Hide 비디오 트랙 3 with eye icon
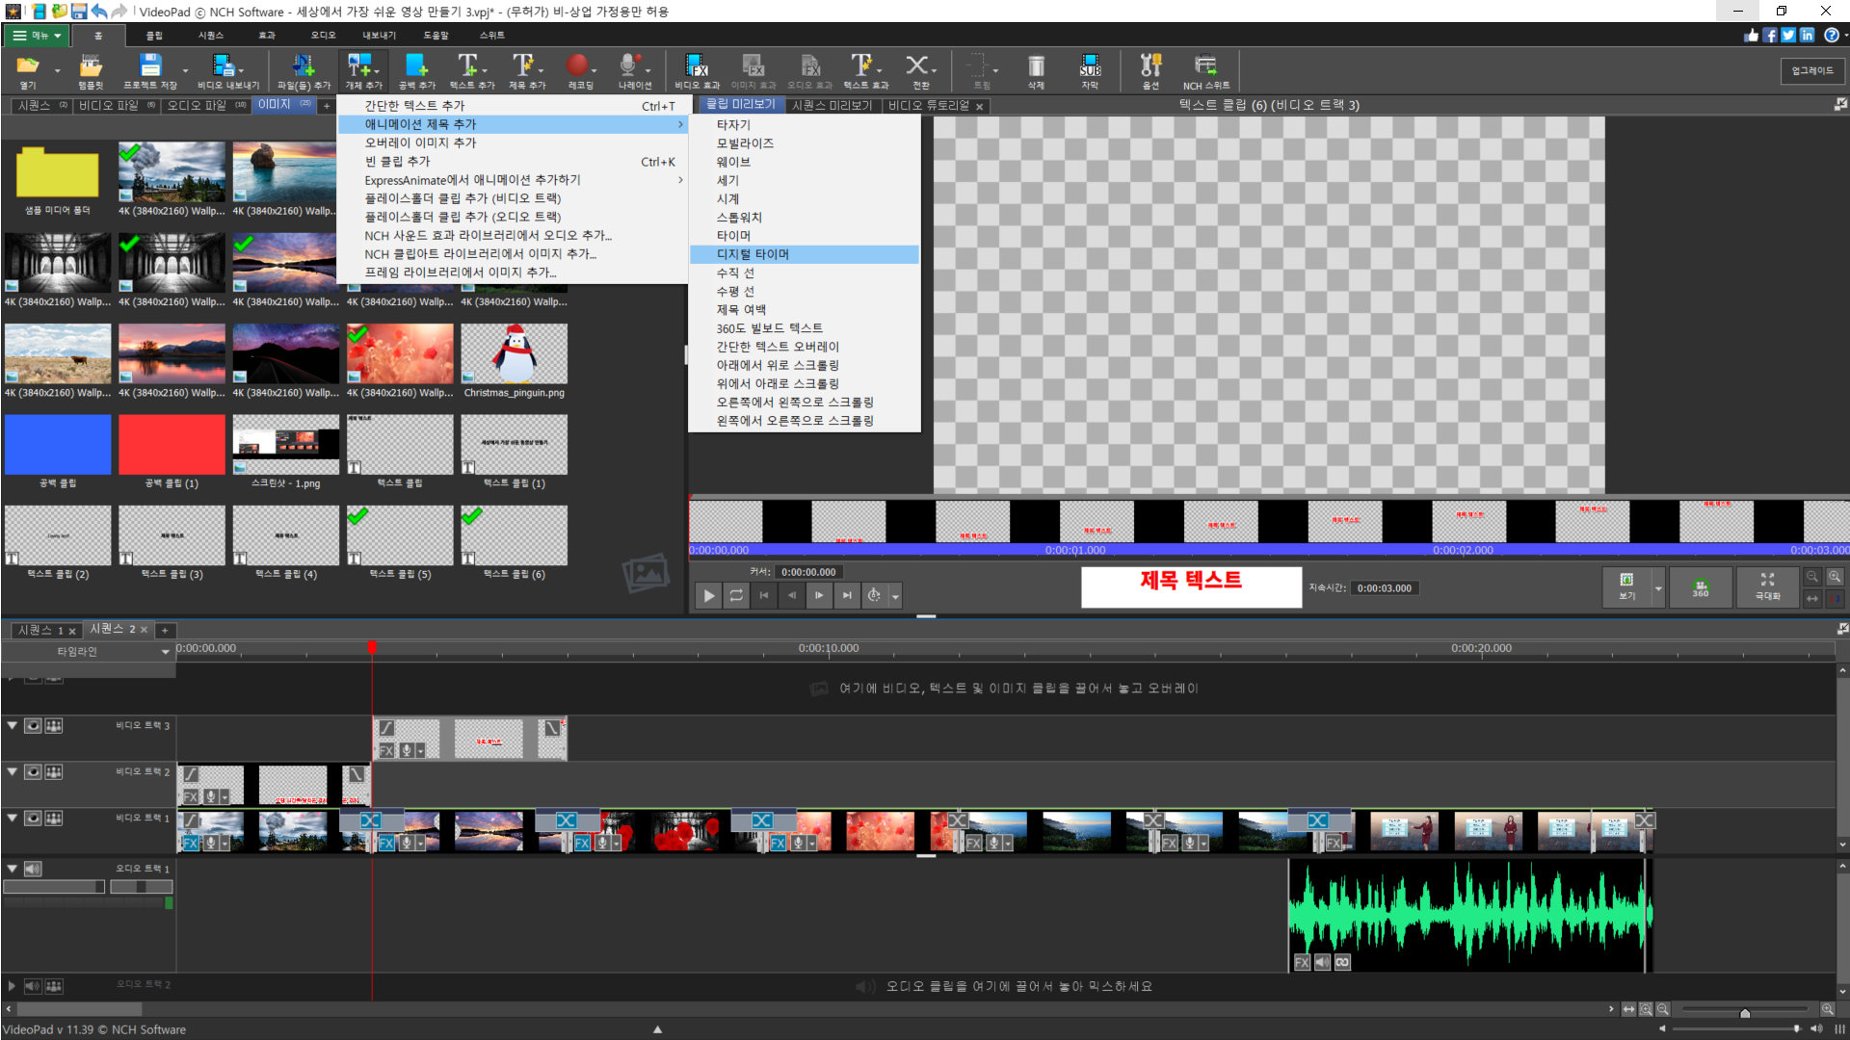 coord(33,726)
